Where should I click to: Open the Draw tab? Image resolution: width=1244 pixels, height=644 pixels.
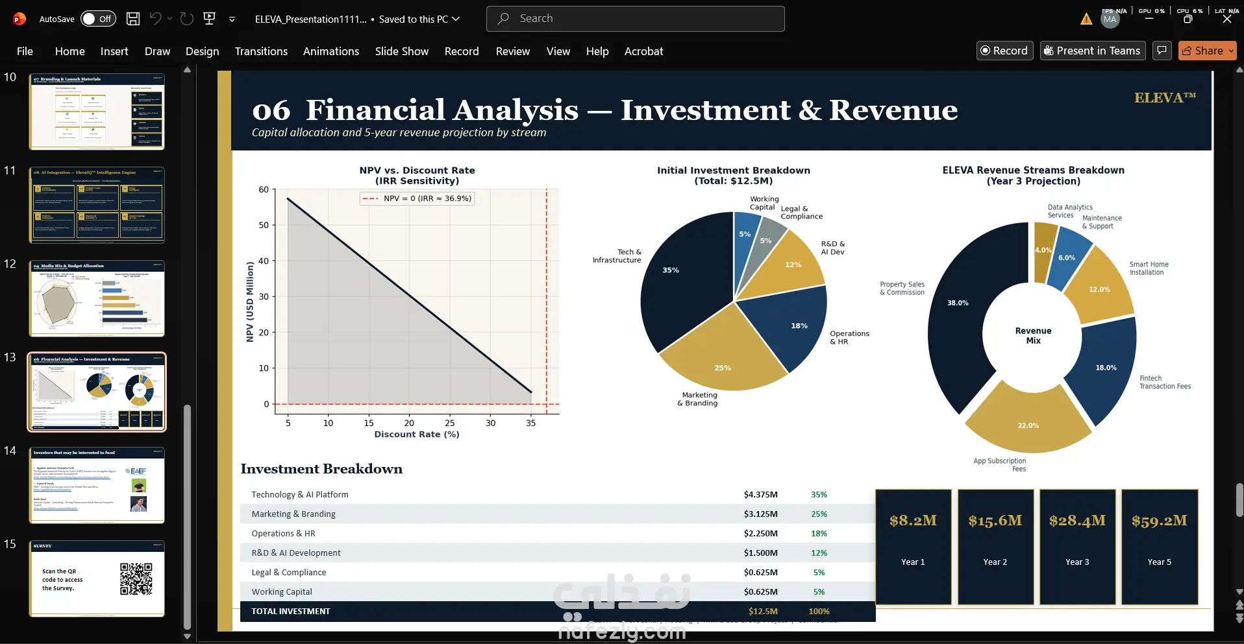(x=157, y=51)
